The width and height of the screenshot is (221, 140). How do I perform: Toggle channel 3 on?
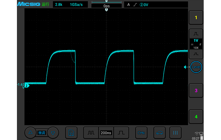click(196, 91)
